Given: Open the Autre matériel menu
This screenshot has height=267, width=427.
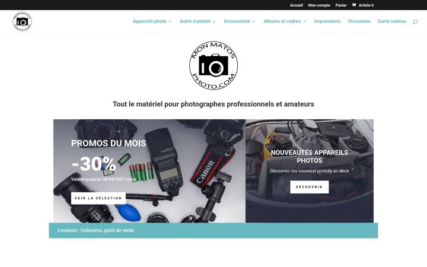Looking at the screenshot, I should [x=195, y=21].
